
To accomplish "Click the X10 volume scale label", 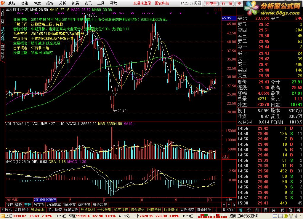I will click(x=225, y=156).
